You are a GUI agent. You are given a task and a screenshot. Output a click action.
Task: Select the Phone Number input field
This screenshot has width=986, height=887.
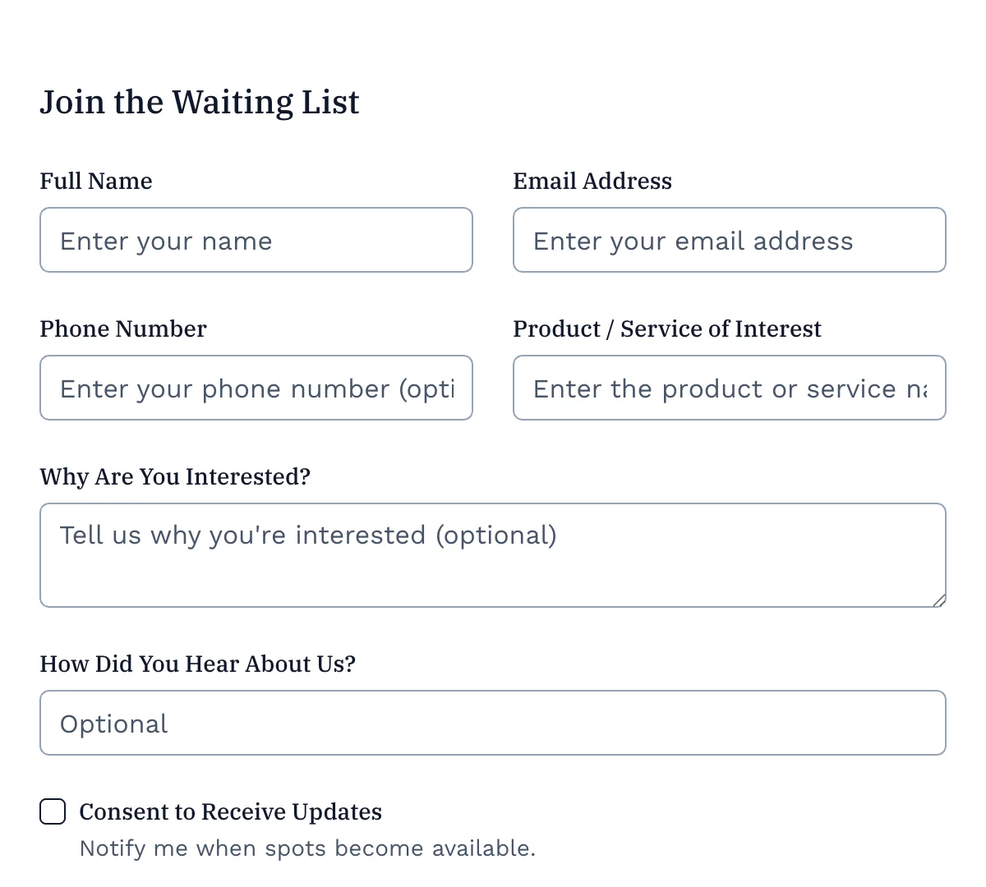point(256,388)
